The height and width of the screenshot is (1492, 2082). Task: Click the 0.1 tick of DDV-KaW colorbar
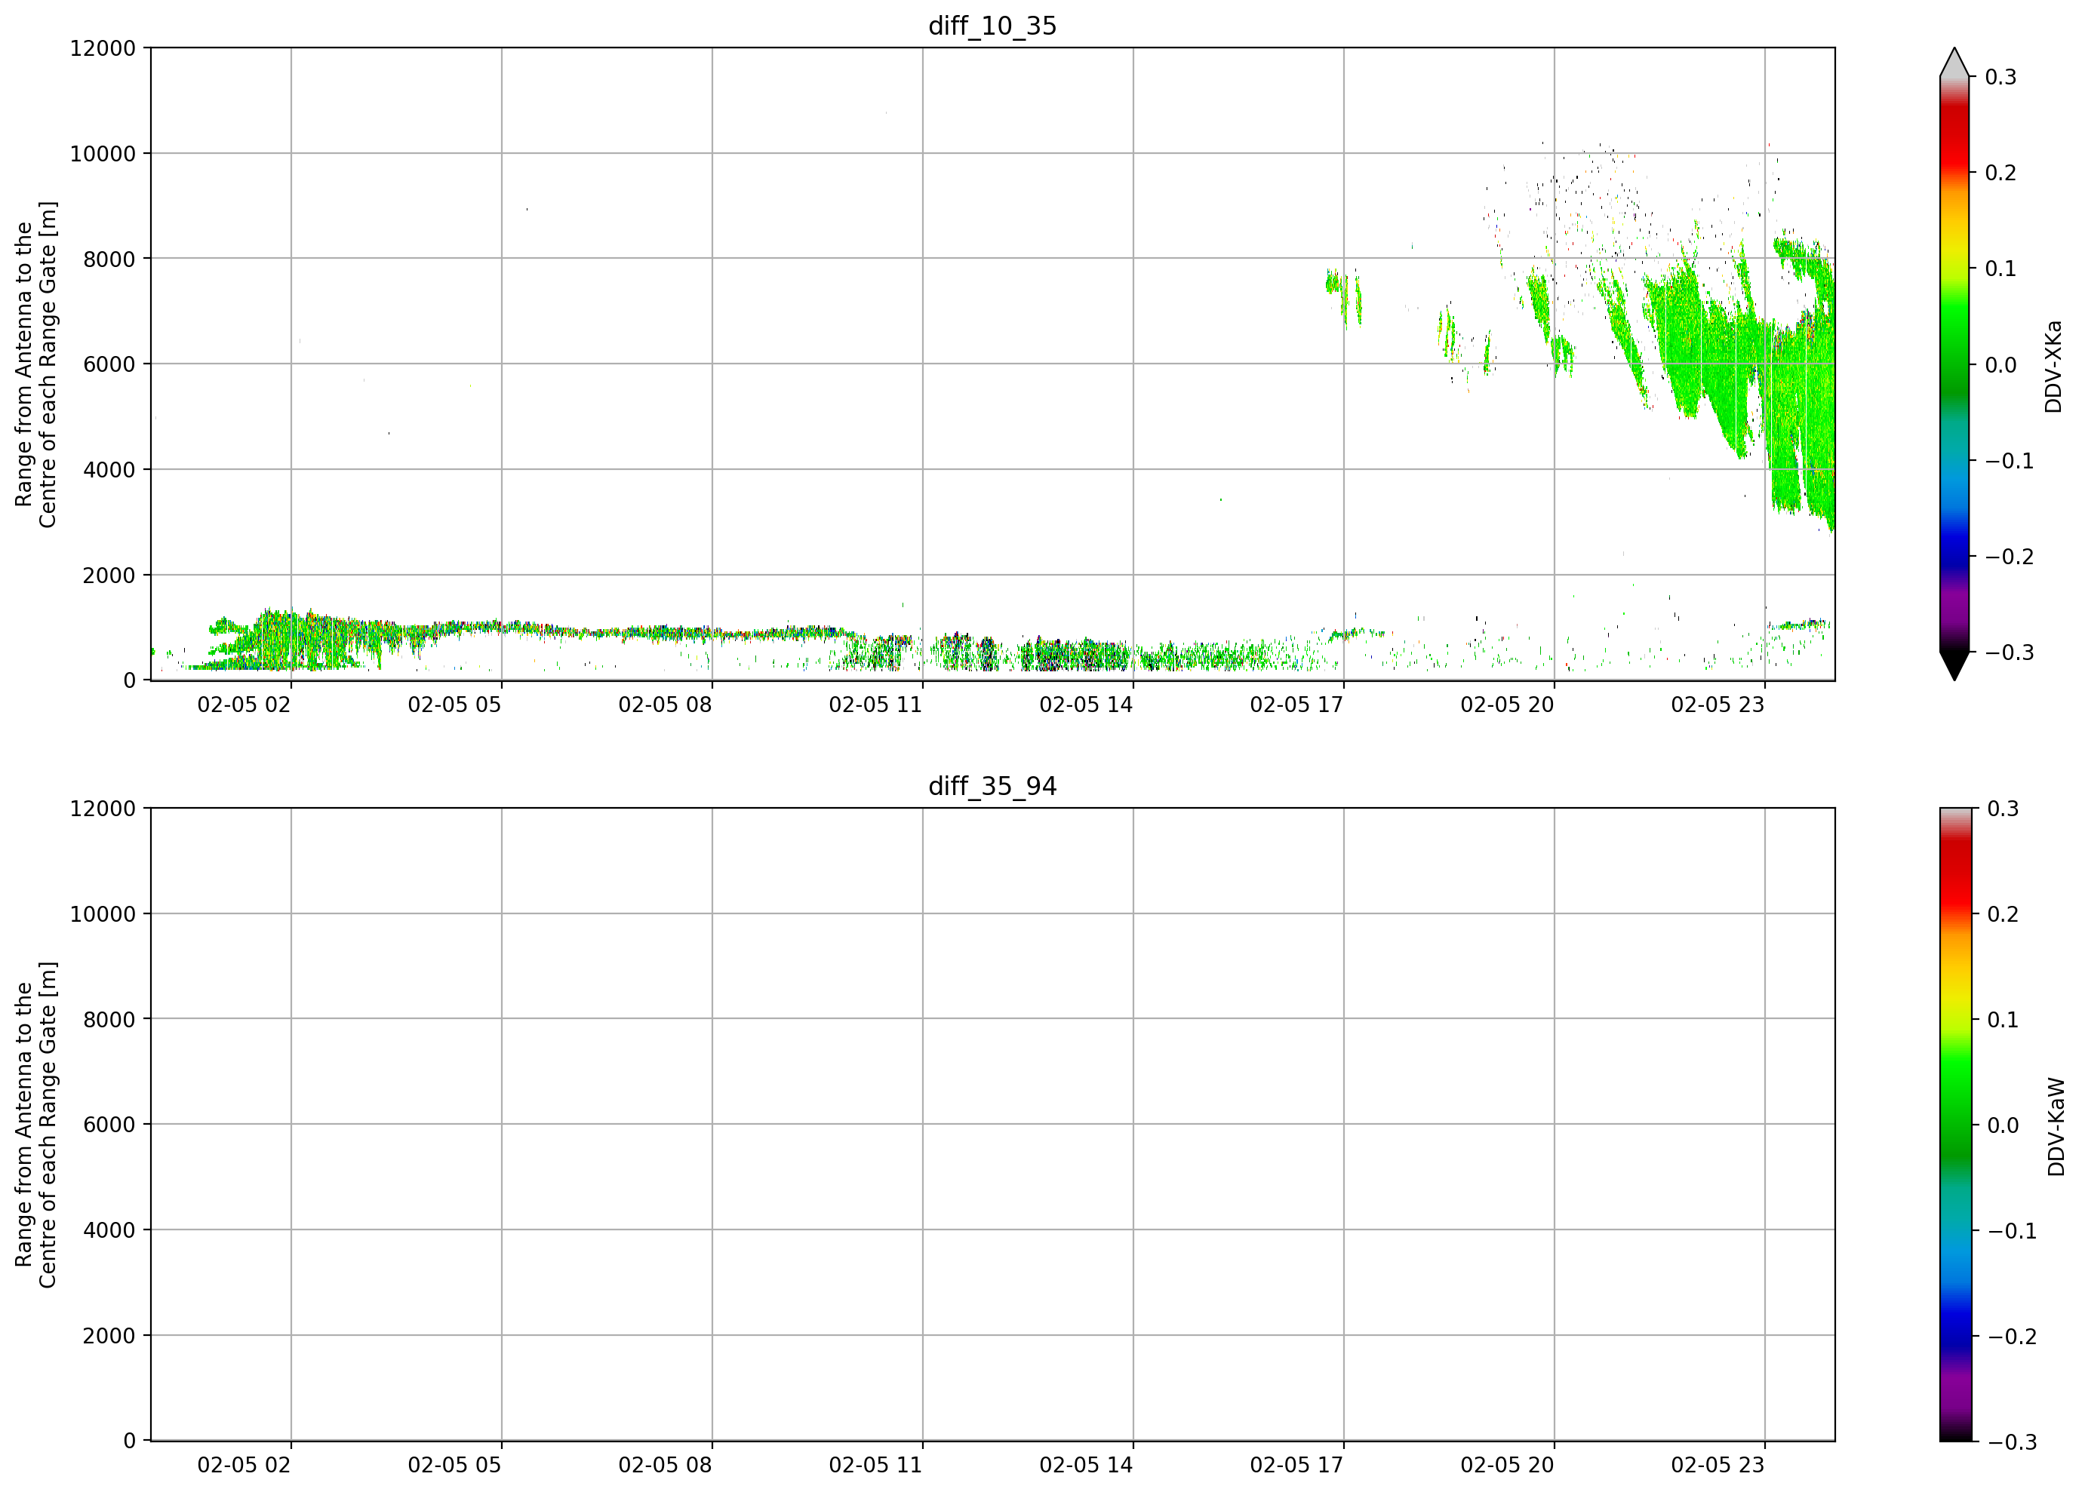point(2003,1020)
